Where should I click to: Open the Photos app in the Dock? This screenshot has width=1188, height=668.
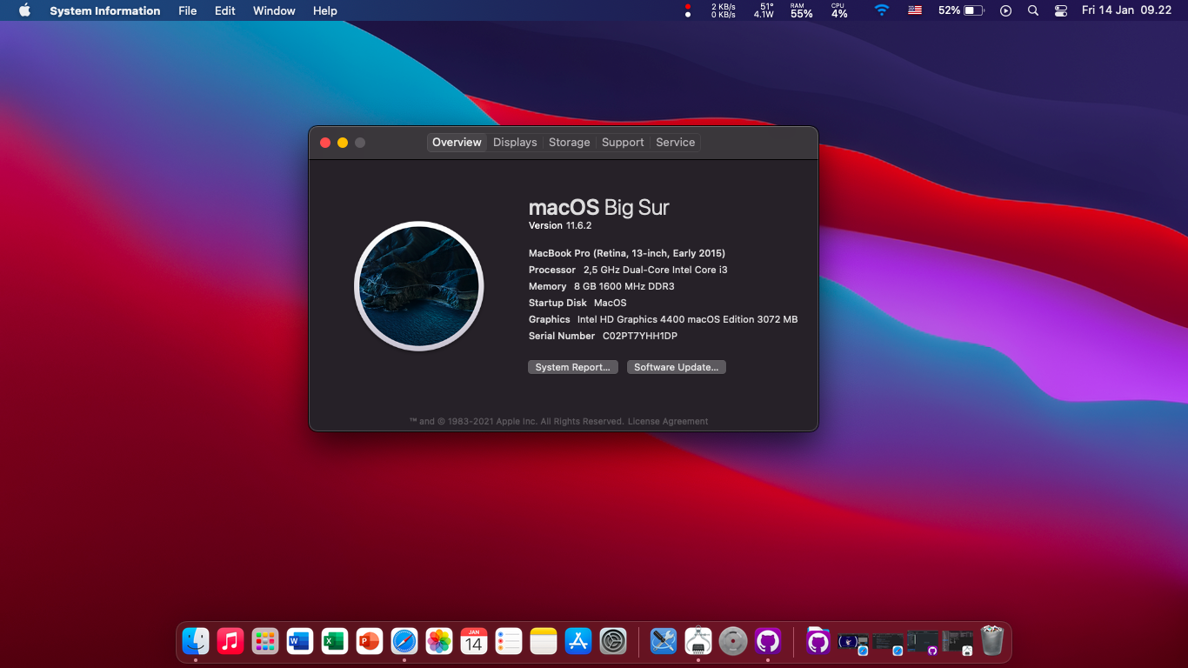point(439,642)
